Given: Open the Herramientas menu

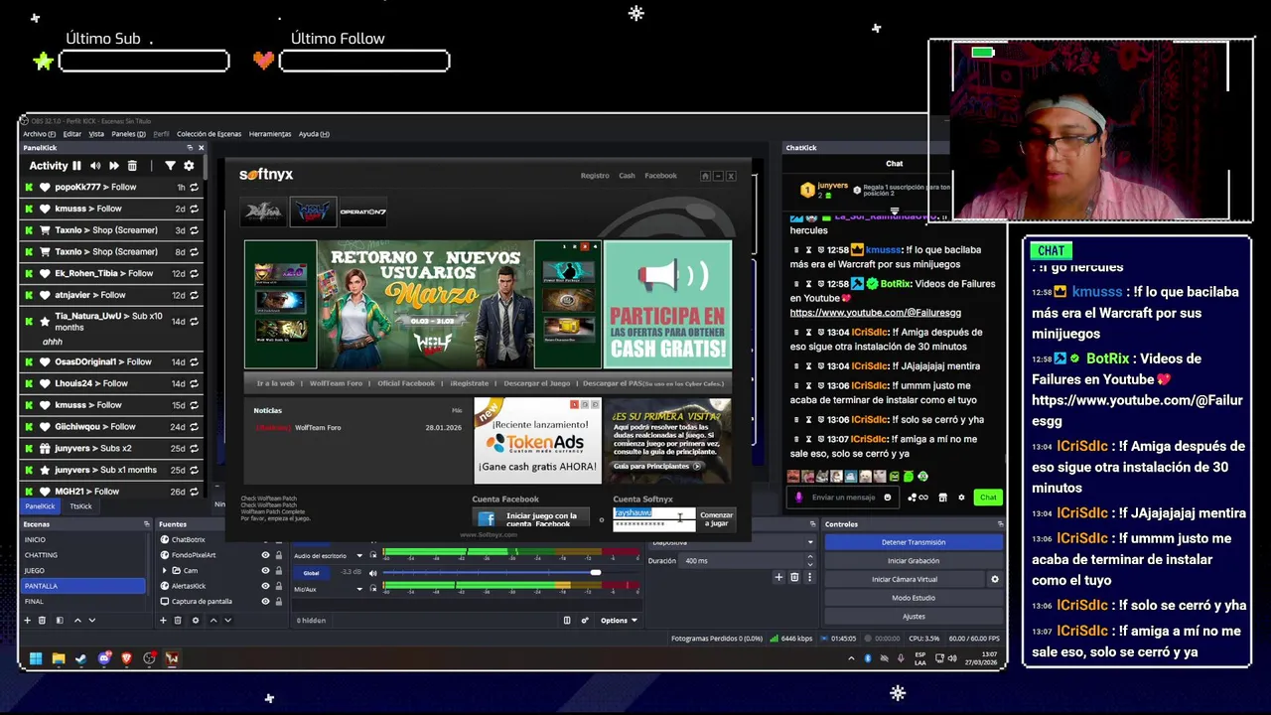Looking at the screenshot, I should pyautogui.click(x=270, y=134).
